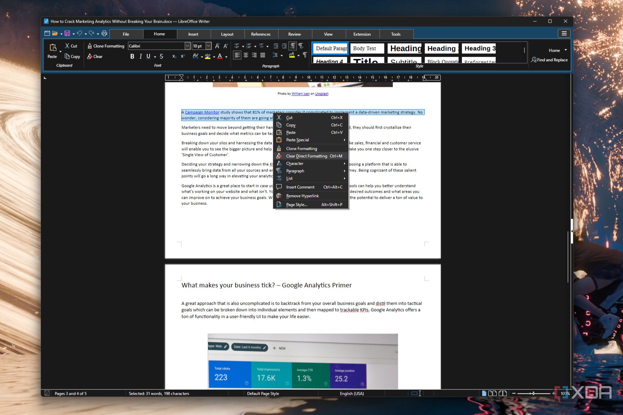Expand the Undo history dropdown arrow

[85, 34]
